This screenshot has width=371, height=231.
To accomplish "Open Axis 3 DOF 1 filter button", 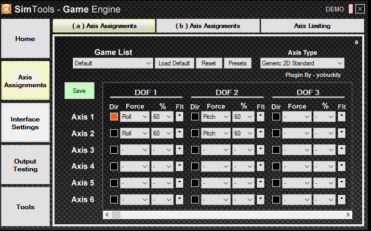I will [x=180, y=150].
